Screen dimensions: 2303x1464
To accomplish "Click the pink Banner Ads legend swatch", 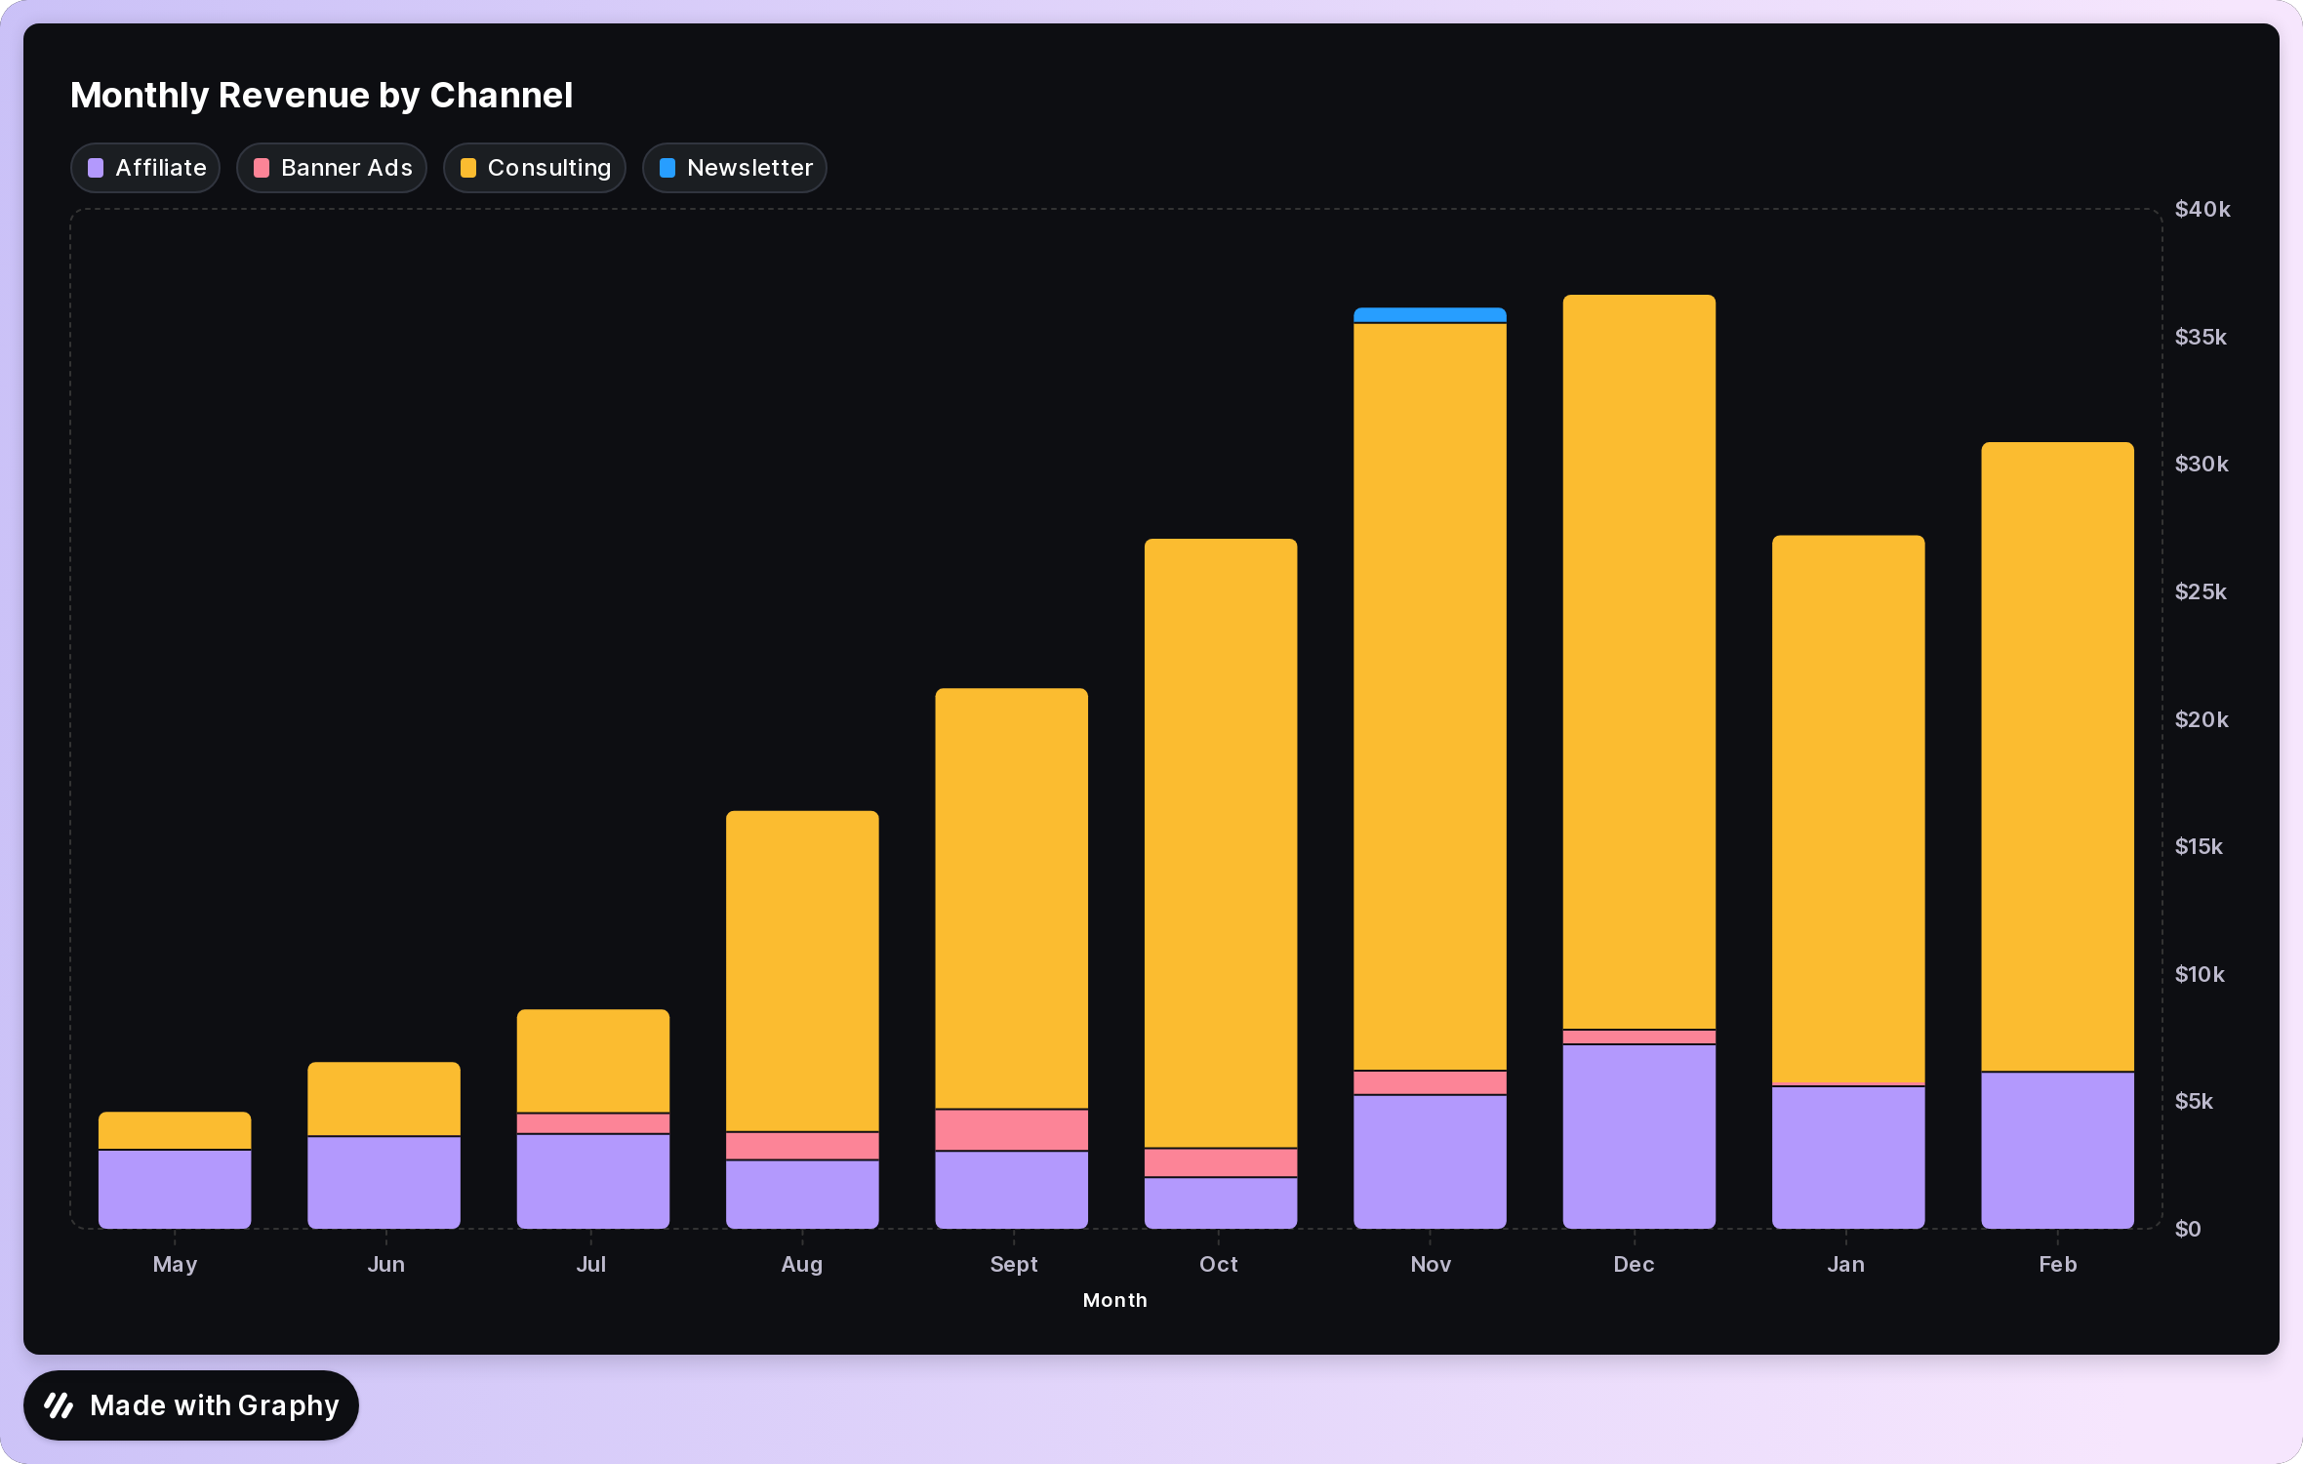I will pos(262,168).
